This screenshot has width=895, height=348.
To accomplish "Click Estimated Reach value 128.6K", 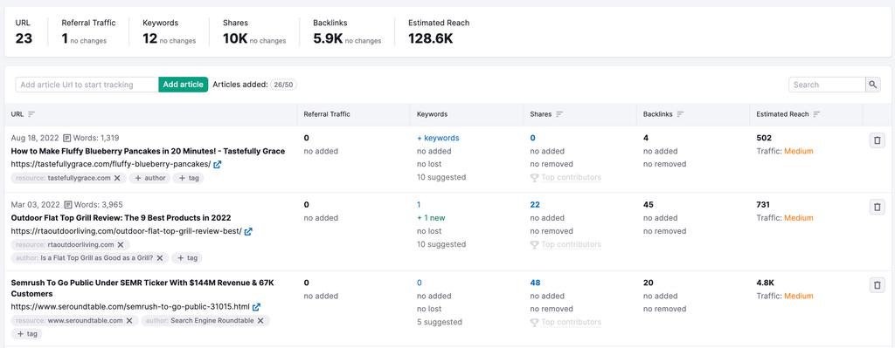I will click(431, 38).
